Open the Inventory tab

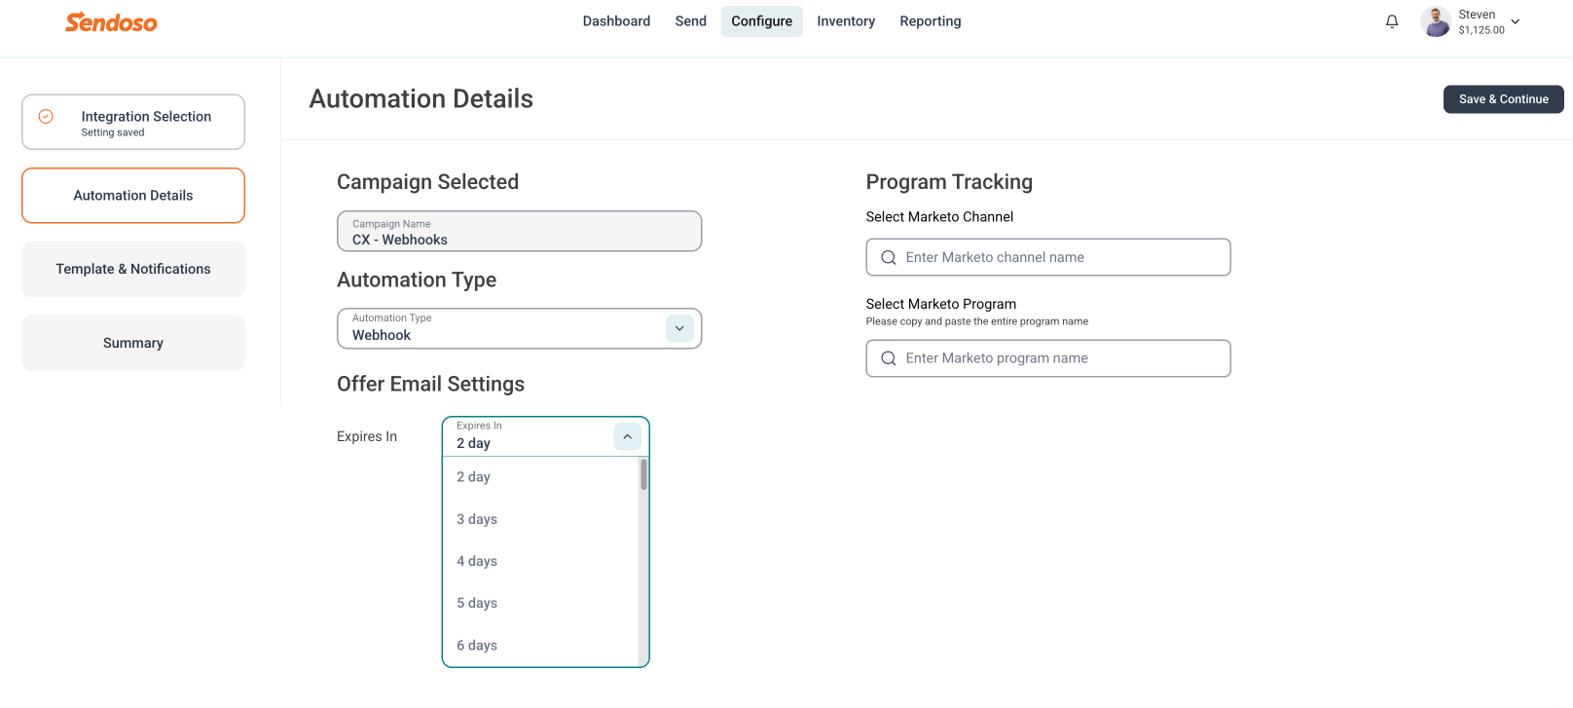(846, 21)
